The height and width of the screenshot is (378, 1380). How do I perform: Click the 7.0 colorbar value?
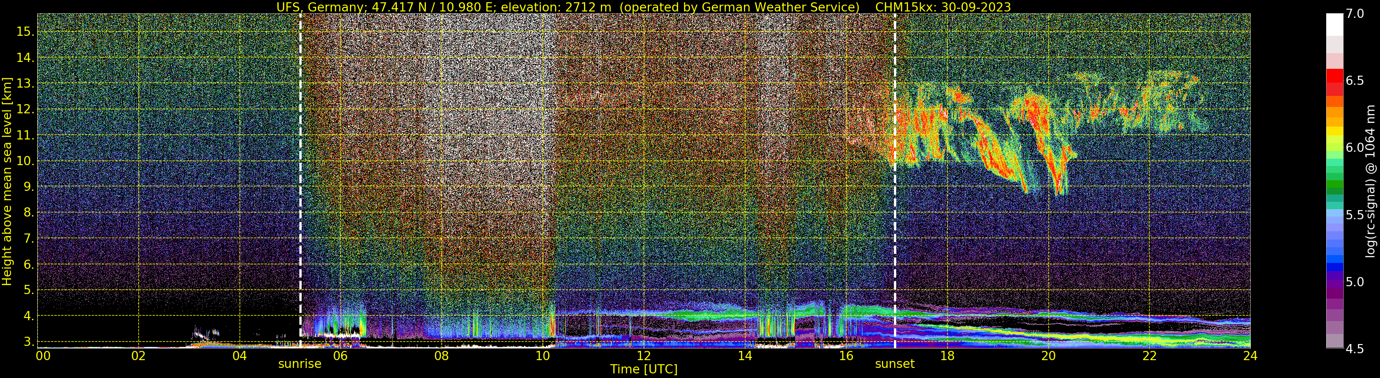pos(1355,14)
